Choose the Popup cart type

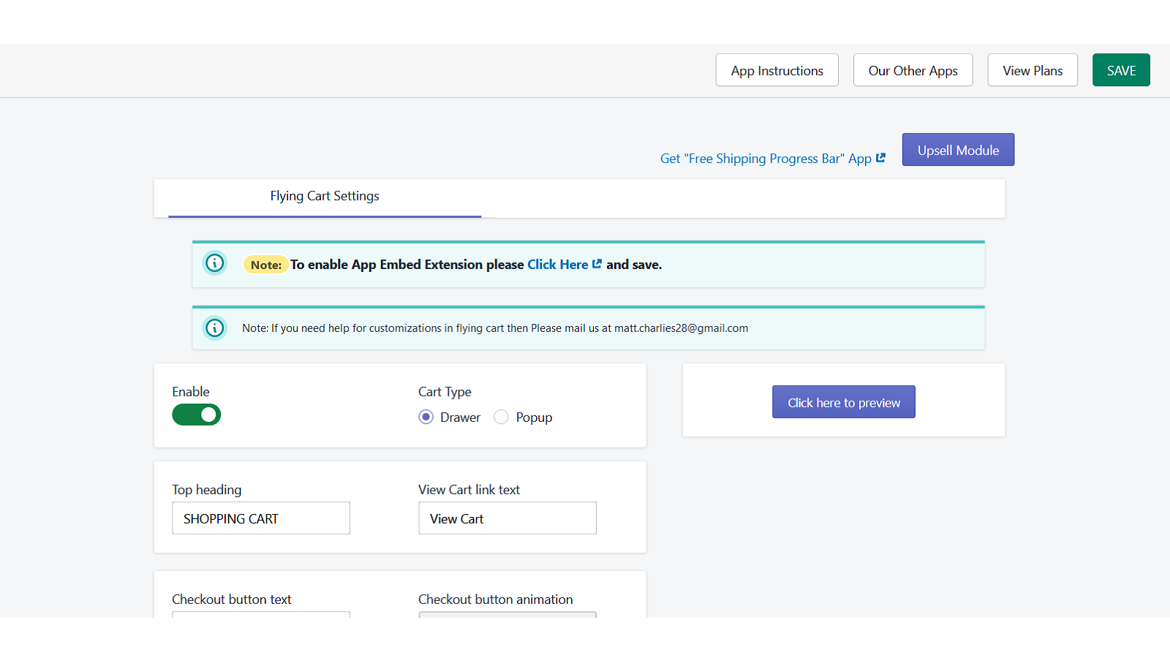(502, 417)
